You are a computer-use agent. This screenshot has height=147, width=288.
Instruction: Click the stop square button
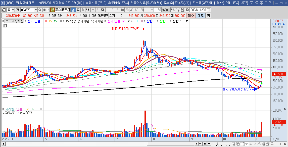[205, 144]
